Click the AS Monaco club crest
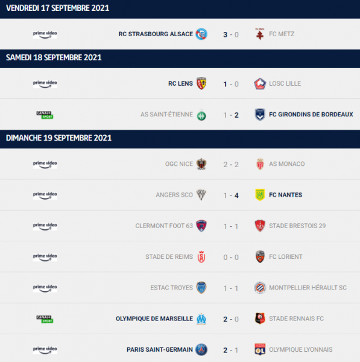 pos(260,164)
